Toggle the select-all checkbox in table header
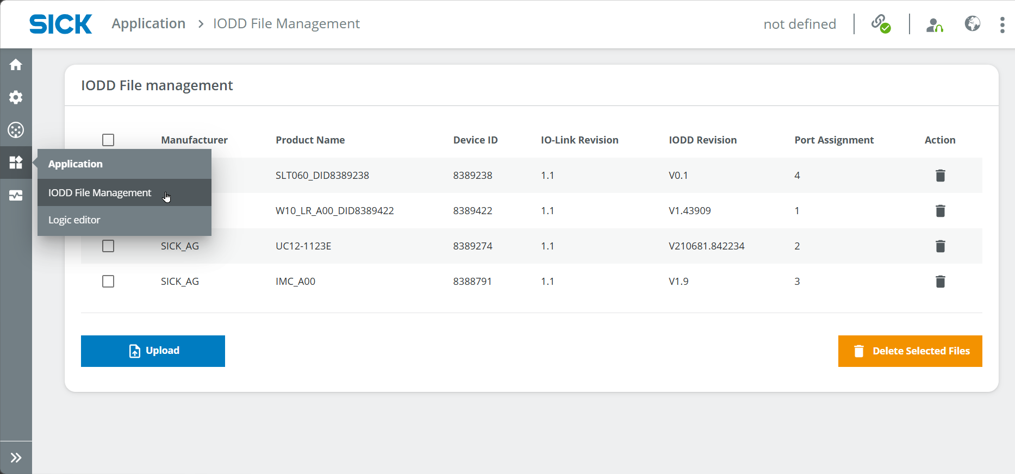The image size is (1015, 474). (108, 140)
